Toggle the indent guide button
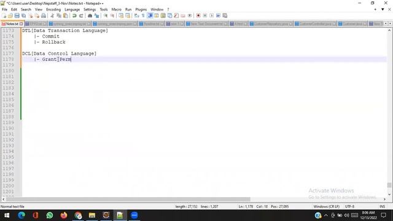 pyautogui.click(x=150, y=16)
